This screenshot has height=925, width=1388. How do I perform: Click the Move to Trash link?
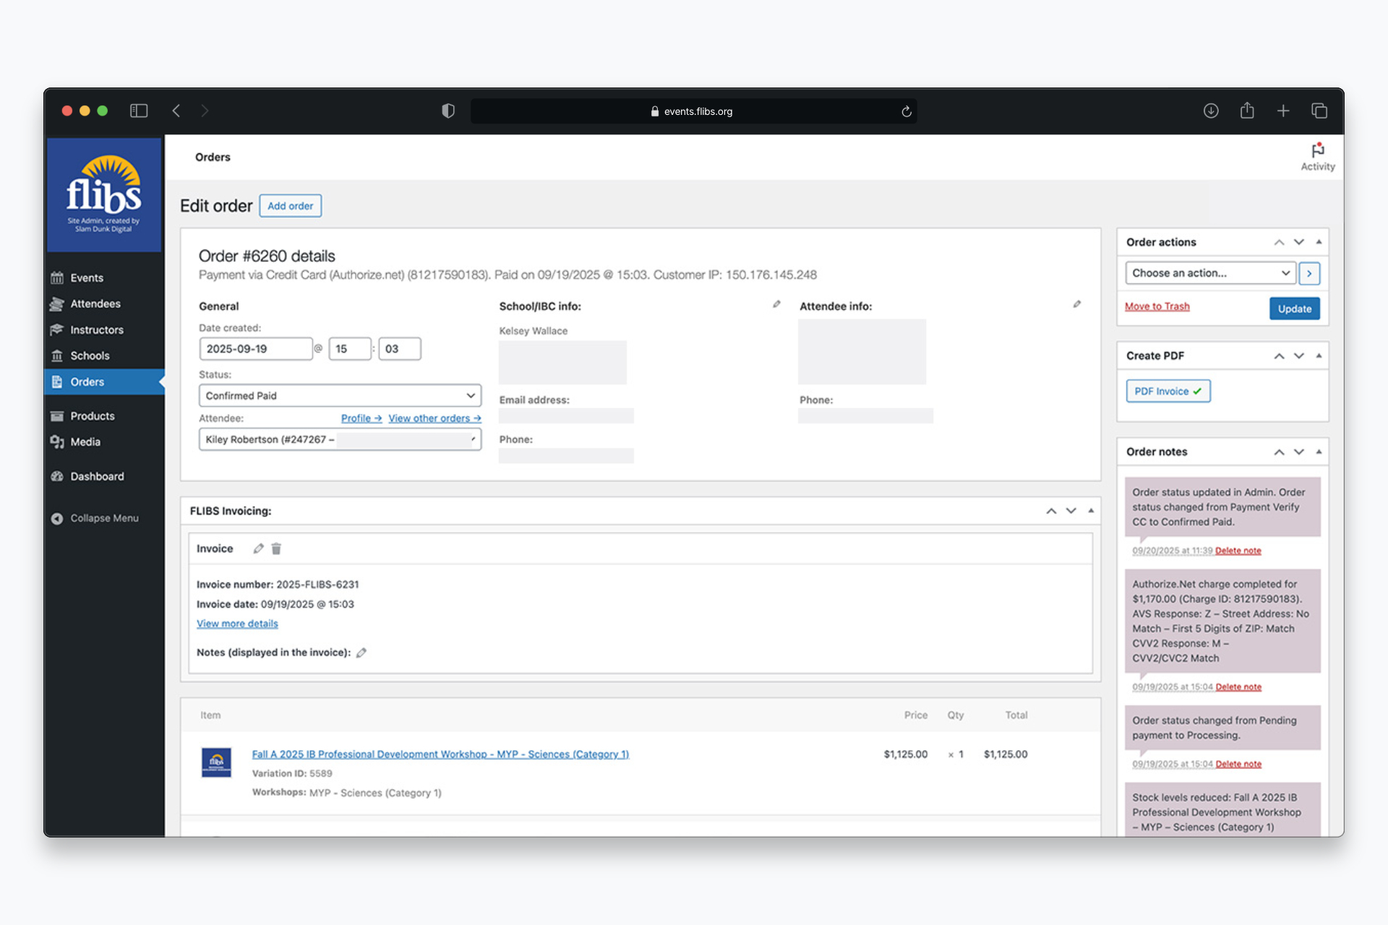pyautogui.click(x=1157, y=306)
